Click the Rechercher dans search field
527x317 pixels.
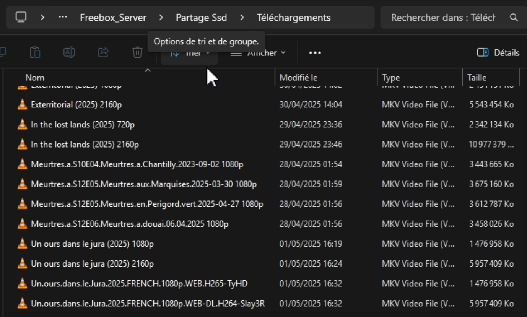click(x=443, y=18)
